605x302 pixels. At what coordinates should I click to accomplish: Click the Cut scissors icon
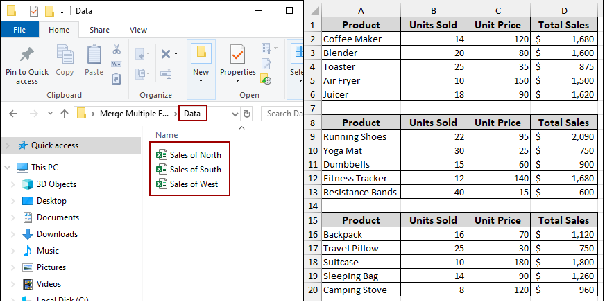tap(117, 50)
